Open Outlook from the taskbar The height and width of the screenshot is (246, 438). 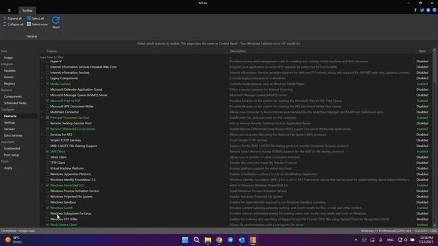[242, 240]
